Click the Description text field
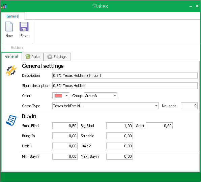The image size is (201, 182). [125, 75]
